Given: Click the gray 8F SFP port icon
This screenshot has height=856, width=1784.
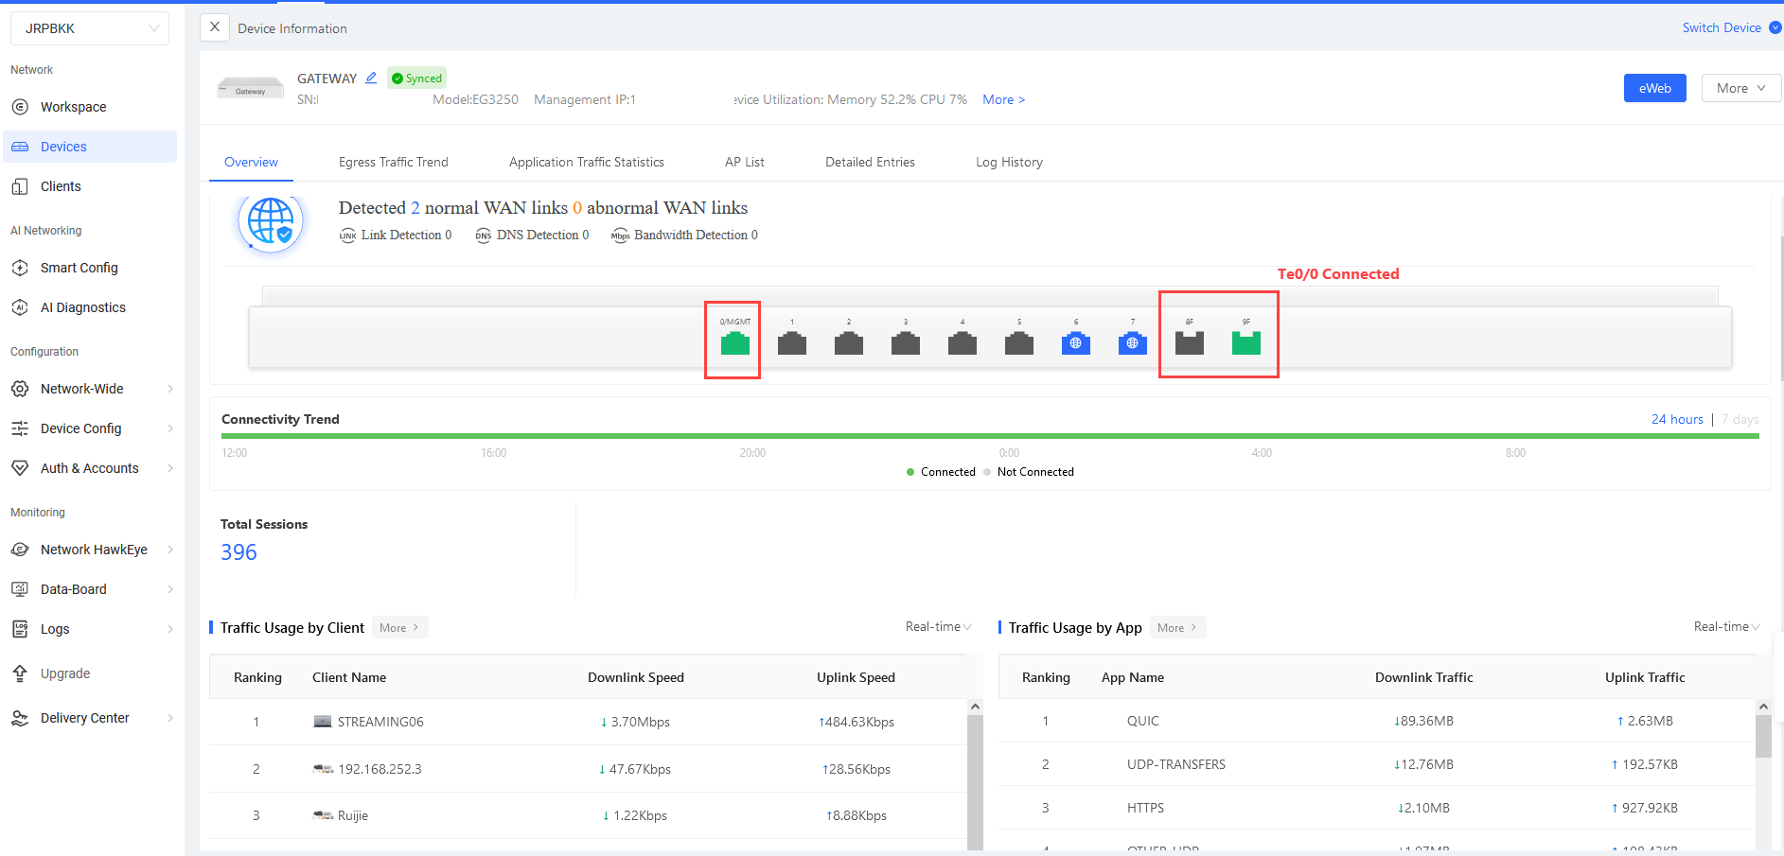Looking at the screenshot, I should tap(1189, 343).
